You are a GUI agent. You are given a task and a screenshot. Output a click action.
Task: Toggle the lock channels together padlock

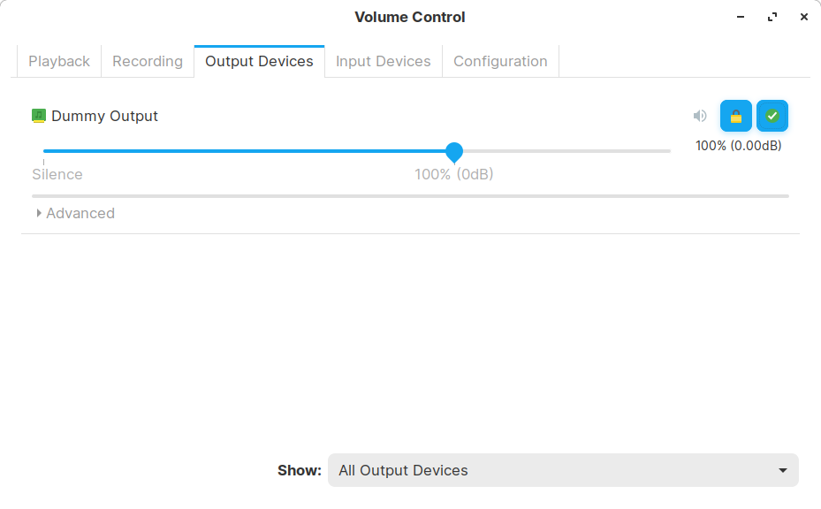[x=736, y=116]
